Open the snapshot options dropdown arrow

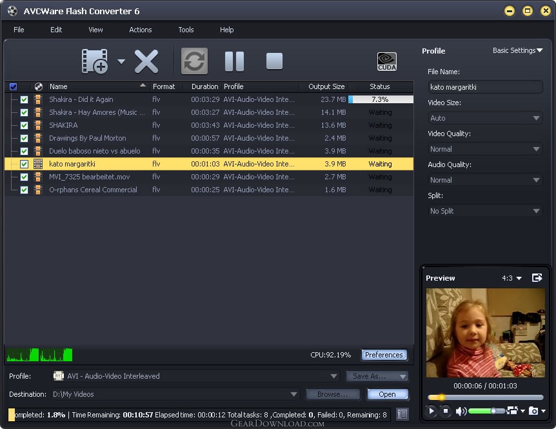click(543, 411)
